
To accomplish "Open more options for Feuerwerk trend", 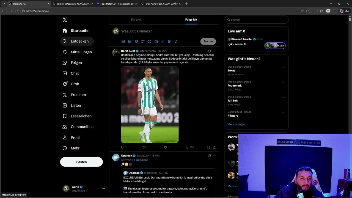I will coord(284,82).
